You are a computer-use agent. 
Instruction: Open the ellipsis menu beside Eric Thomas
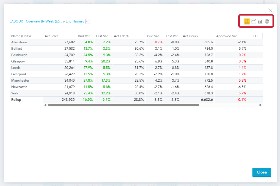tap(88, 21)
